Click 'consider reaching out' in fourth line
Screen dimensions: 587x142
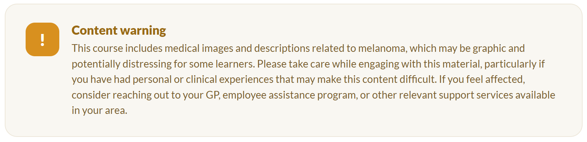click(120, 95)
